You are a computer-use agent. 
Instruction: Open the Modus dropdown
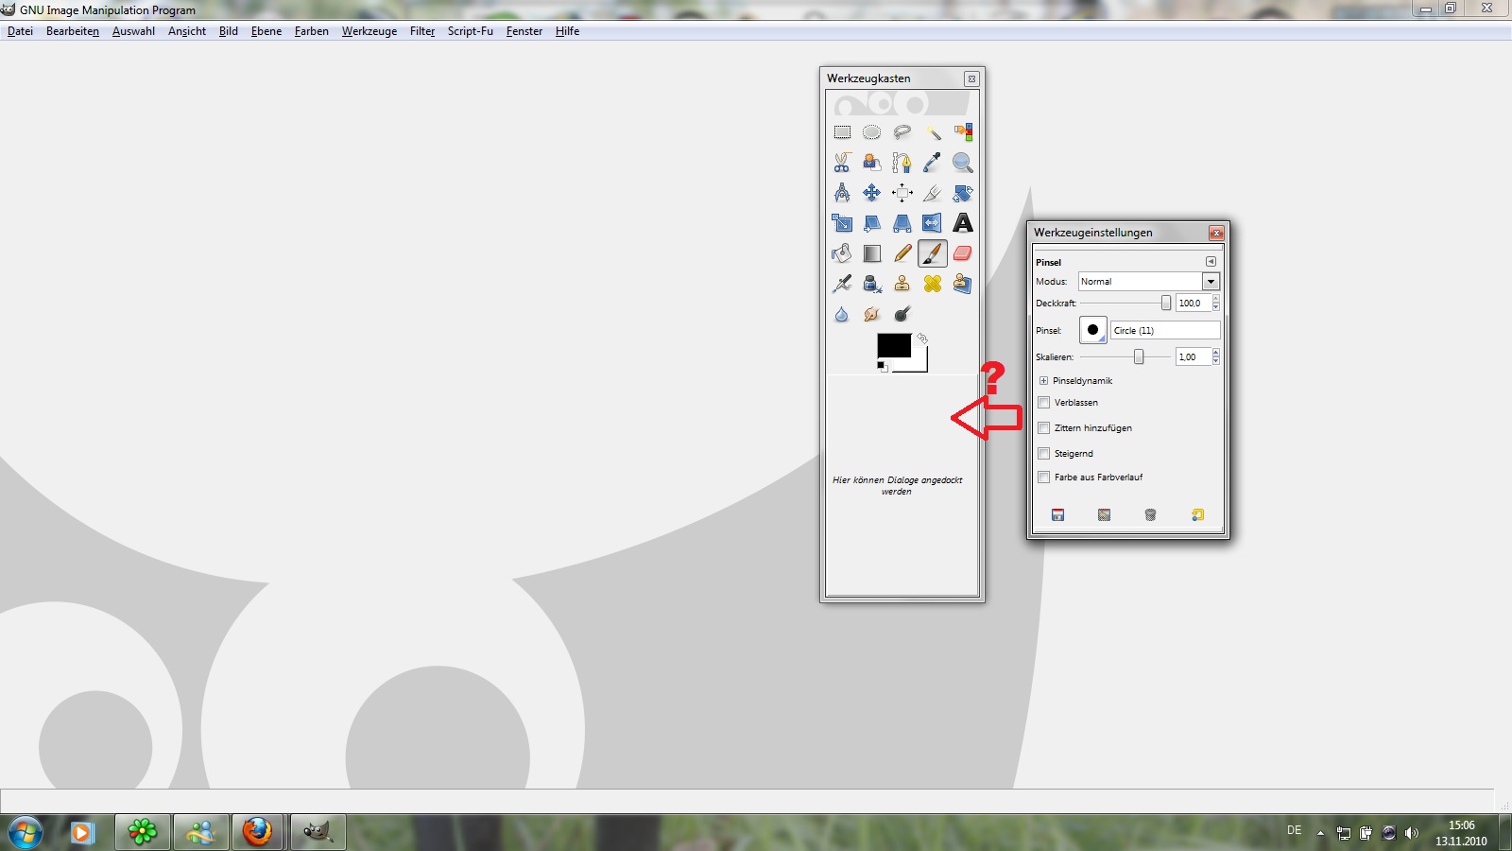[x=1210, y=282]
